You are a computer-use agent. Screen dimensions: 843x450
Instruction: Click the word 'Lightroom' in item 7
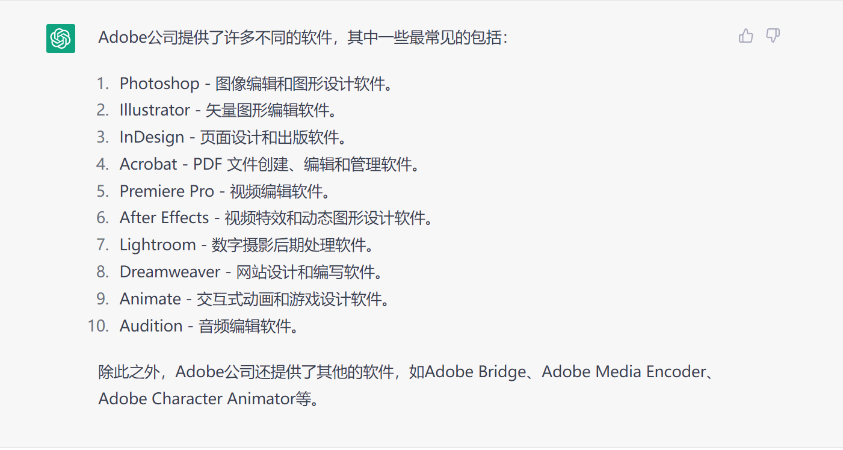point(157,245)
